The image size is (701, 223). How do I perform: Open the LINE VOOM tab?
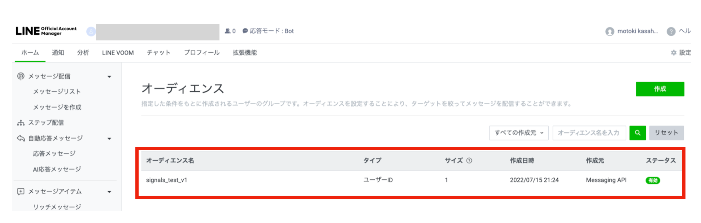click(118, 53)
